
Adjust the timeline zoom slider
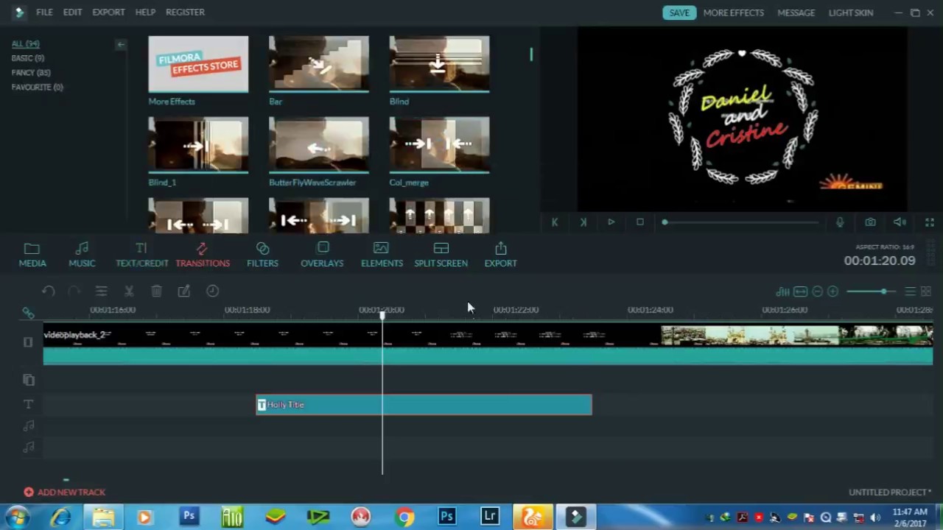pos(871,291)
